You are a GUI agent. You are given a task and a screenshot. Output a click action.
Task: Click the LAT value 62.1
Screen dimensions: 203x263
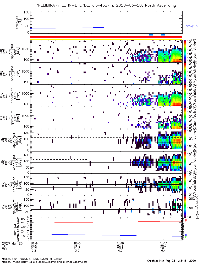tap(120, 246)
